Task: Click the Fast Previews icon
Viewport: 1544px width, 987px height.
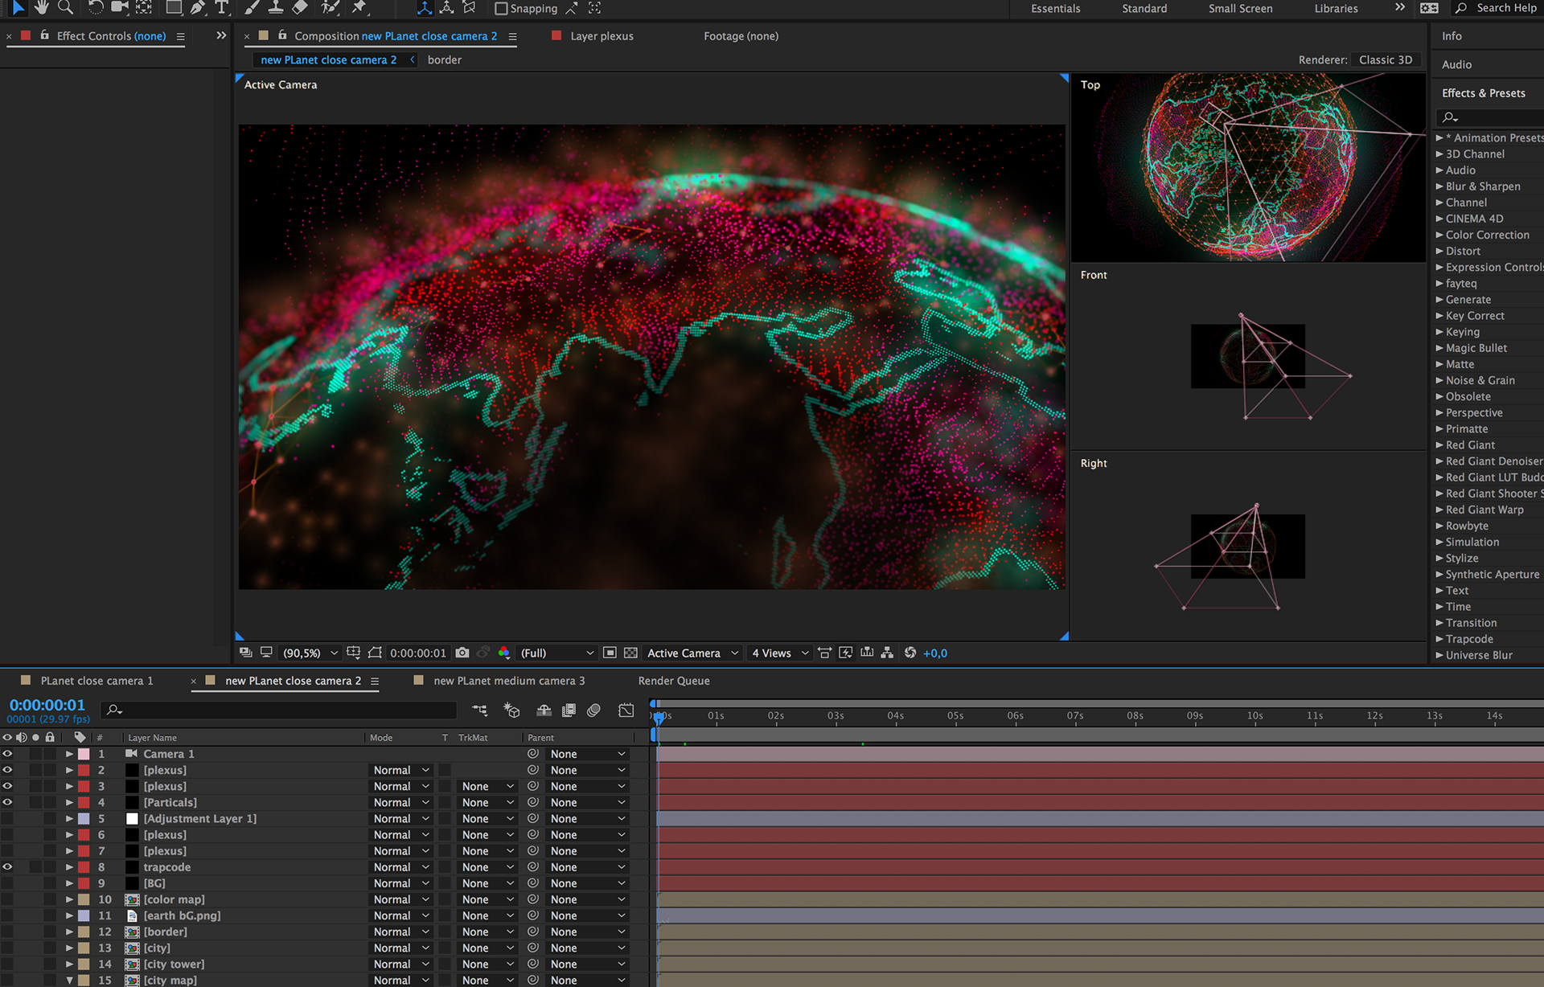Action: (846, 653)
